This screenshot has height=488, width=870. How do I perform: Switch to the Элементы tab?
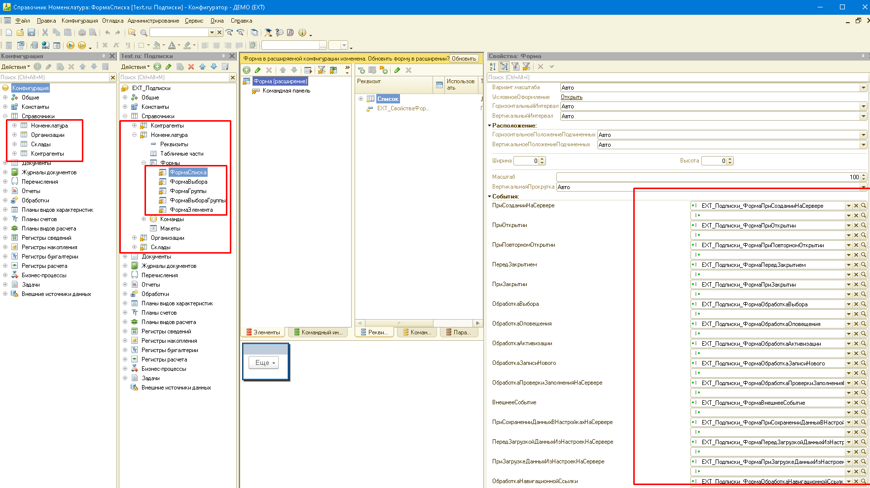point(263,332)
